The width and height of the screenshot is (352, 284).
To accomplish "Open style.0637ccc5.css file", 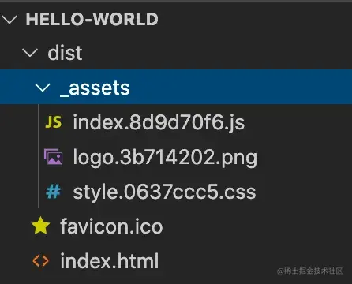I will pos(164,192).
